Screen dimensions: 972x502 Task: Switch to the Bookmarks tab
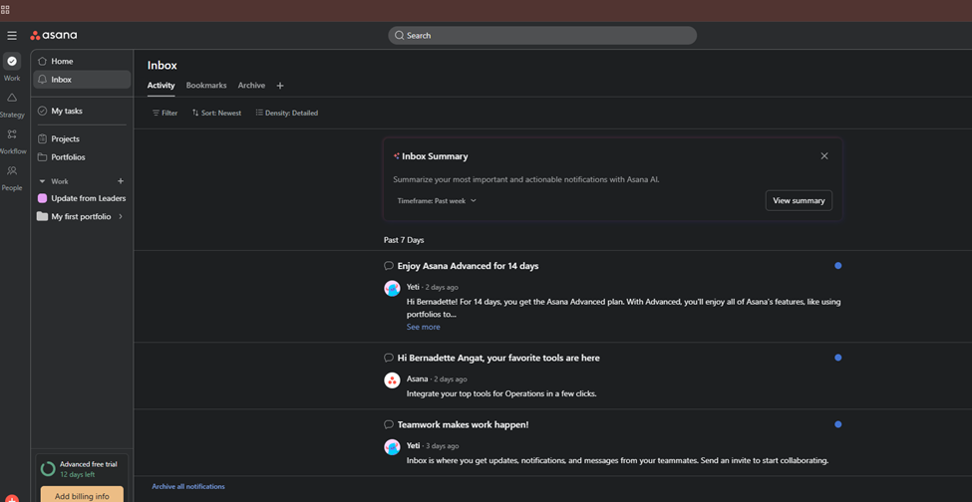[x=206, y=86]
